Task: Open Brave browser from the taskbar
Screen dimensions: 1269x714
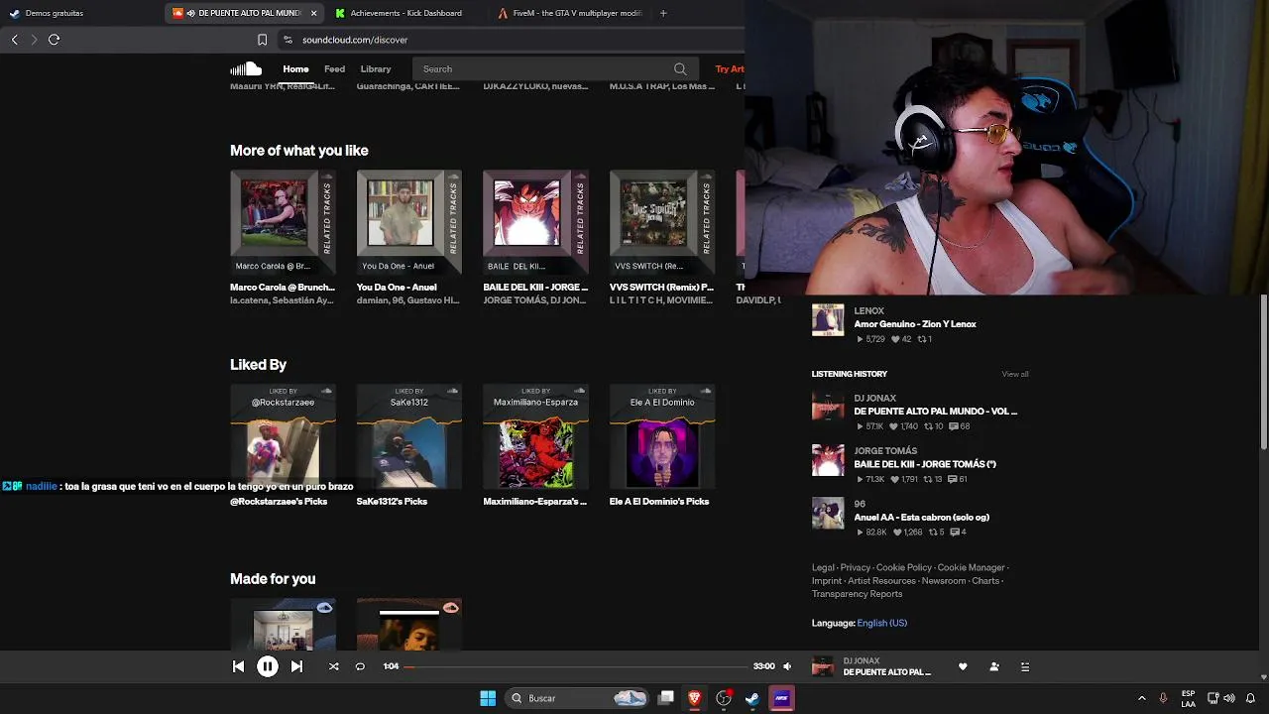Action: (x=695, y=698)
